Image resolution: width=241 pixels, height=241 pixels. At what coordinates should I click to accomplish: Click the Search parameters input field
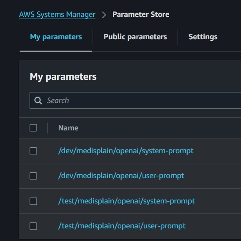pyautogui.click(x=135, y=100)
